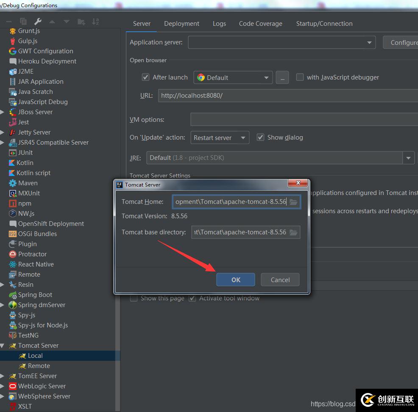Image resolution: width=418 pixels, height=412 pixels.
Task: Select the J2ME icon
Action: 13,71
